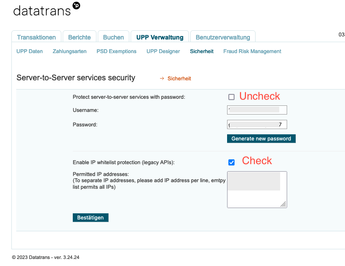The image size is (345, 266).
Task: Click the Generate new password button
Action: tap(261, 139)
